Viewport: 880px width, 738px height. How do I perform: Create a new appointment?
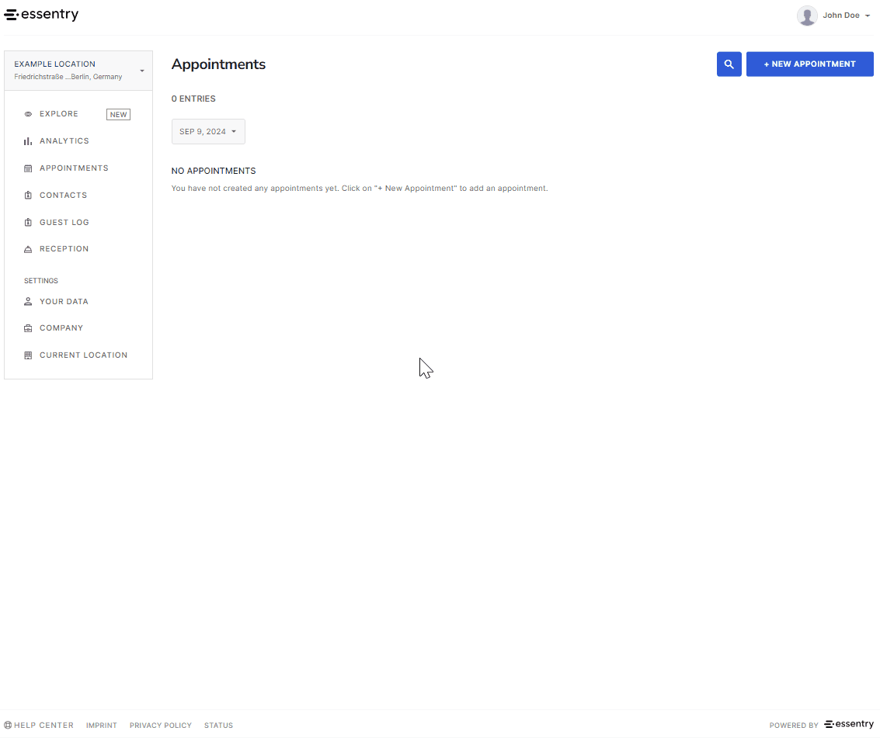(810, 64)
